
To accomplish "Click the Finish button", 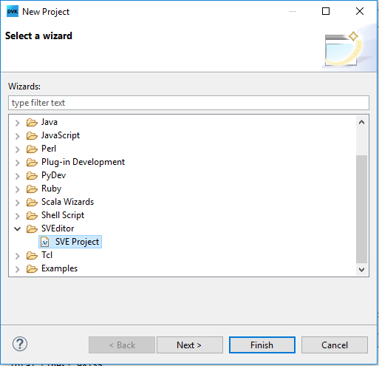I will point(262,345).
